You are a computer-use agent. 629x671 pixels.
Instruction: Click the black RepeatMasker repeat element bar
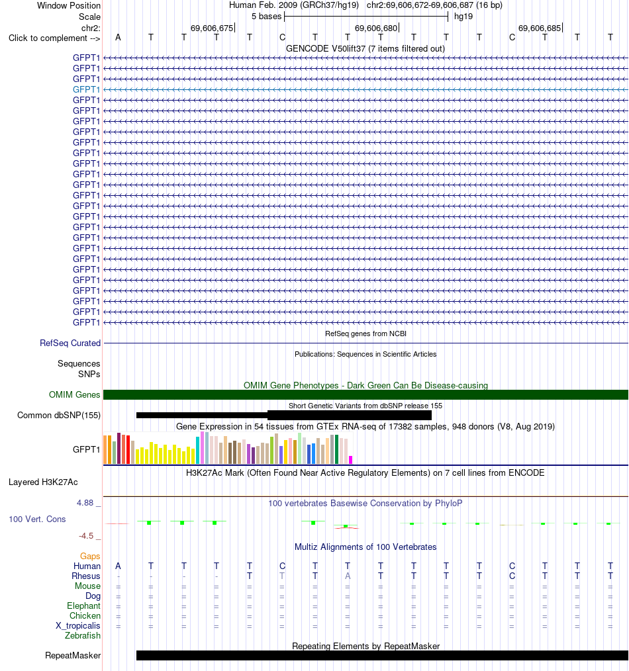(x=382, y=656)
